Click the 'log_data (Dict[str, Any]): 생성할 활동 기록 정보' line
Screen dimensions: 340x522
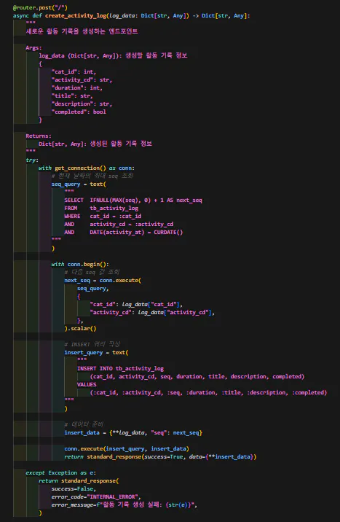[113, 55]
